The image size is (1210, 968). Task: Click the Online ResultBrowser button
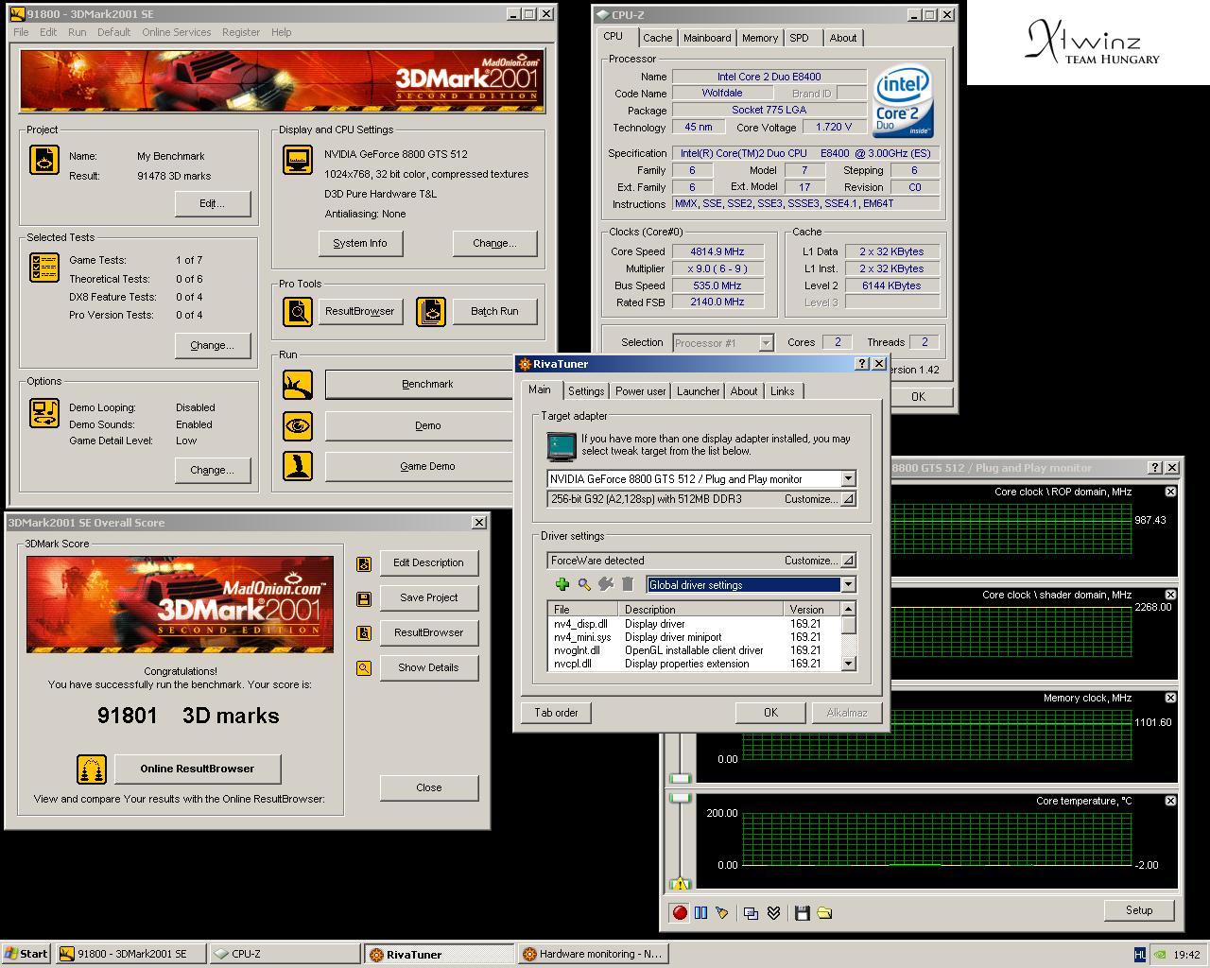point(198,769)
